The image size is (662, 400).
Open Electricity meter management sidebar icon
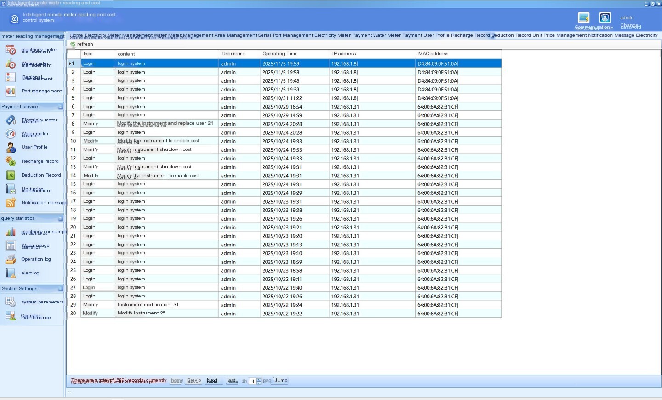pos(11,50)
